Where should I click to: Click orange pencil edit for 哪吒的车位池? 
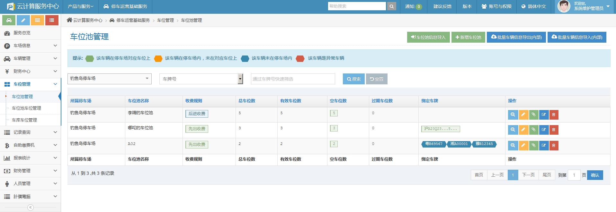coord(523,130)
